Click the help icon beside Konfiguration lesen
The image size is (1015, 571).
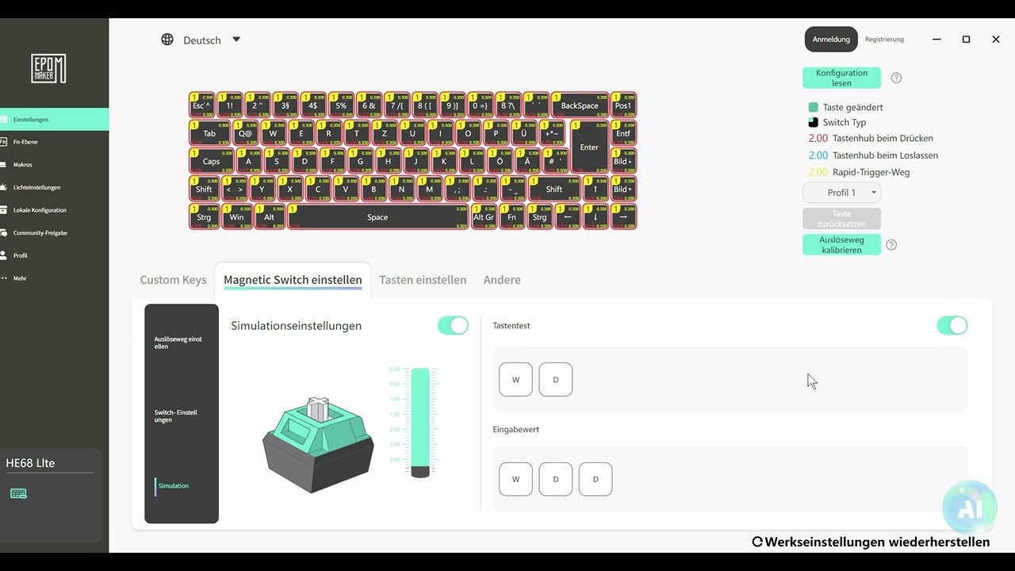[896, 78]
